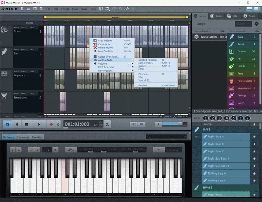Select the Percussions instrument category
This screenshot has height=202, width=262.
tap(243, 81)
